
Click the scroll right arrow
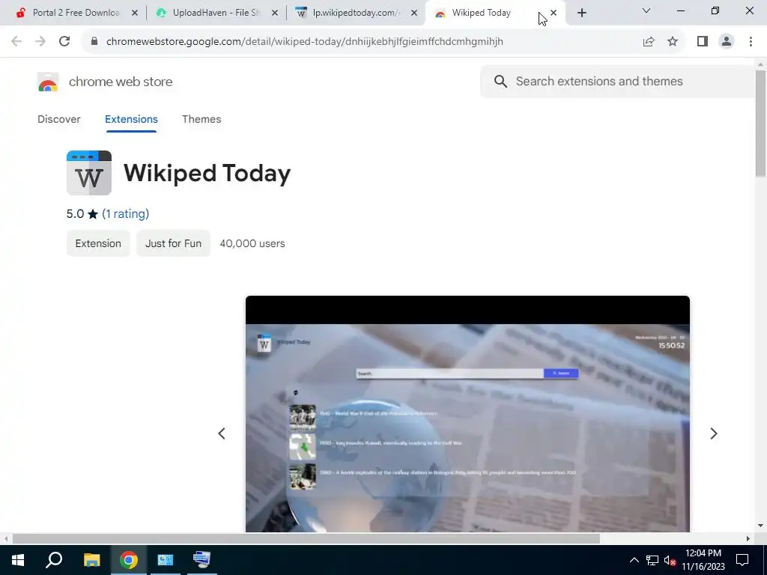click(748, 539)
